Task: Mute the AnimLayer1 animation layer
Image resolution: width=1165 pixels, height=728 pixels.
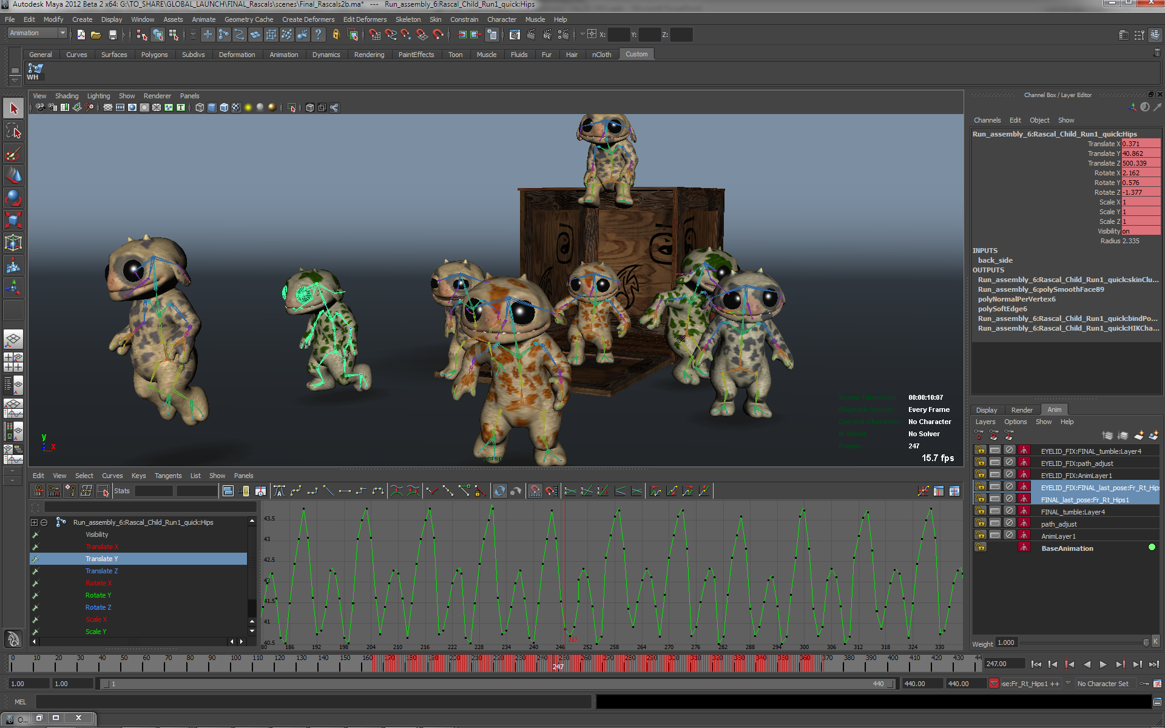Action: [1009, 535]
